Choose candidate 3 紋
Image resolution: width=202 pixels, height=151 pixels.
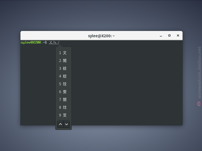(63, 68)
